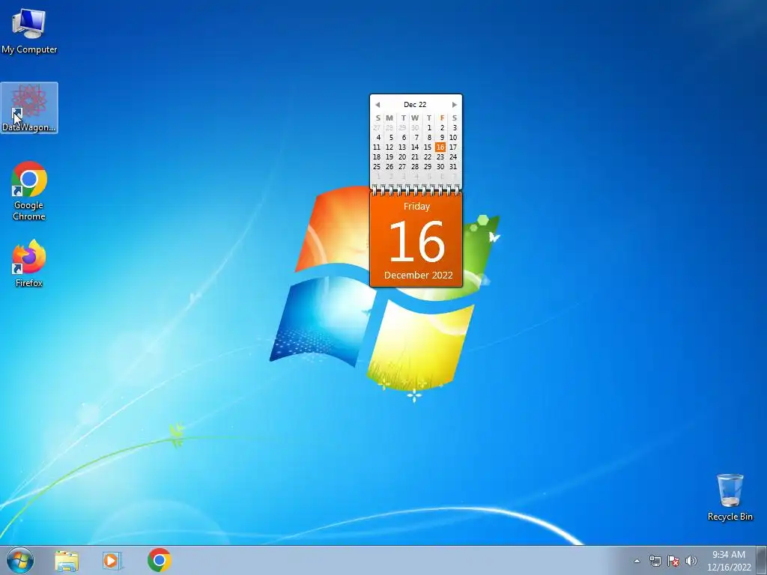Go to next month in calendar gadget
Viewport: 767px width, 575px height.
tap(455, 105)
